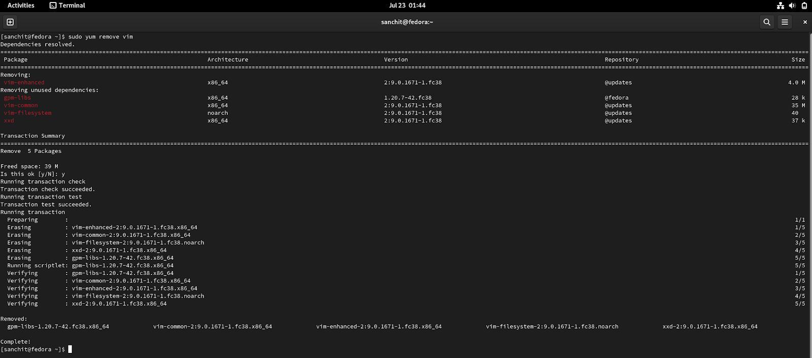Click the vim-filesystem package name in table

[x=27, y=113]
